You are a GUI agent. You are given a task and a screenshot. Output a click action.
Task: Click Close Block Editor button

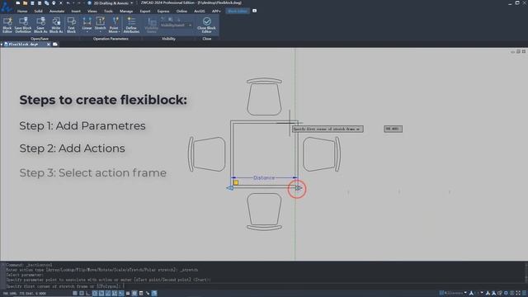(206, 25)
